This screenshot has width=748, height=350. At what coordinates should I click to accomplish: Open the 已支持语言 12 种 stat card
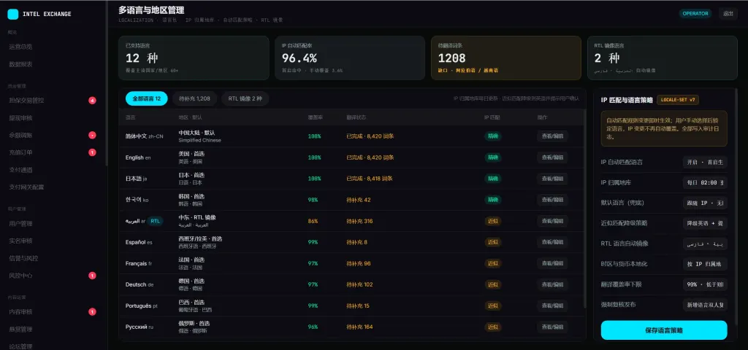click(x=194, y=58)
